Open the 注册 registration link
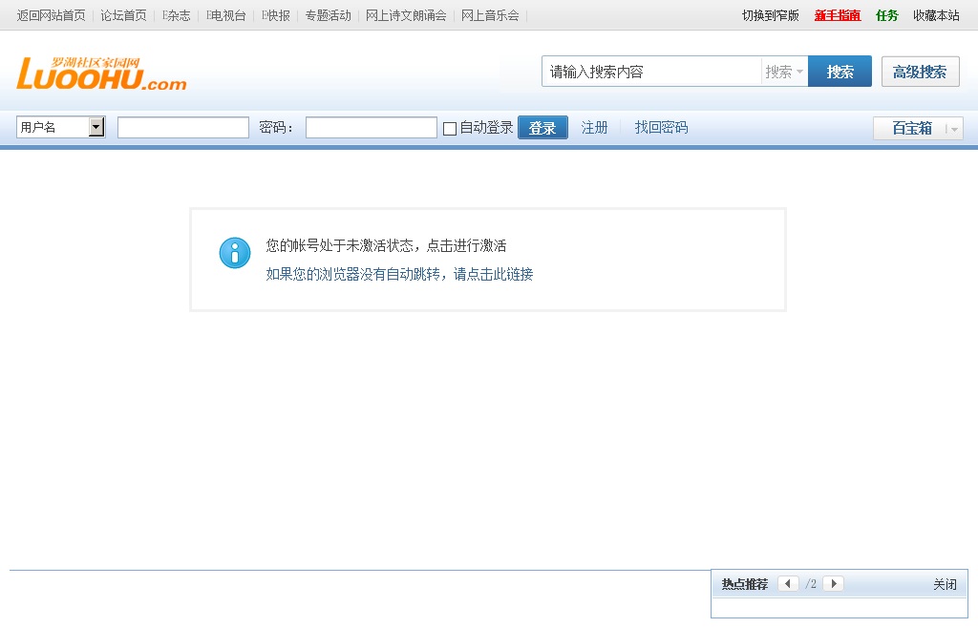This screenshot has height=628, width=978. point(594,128)
